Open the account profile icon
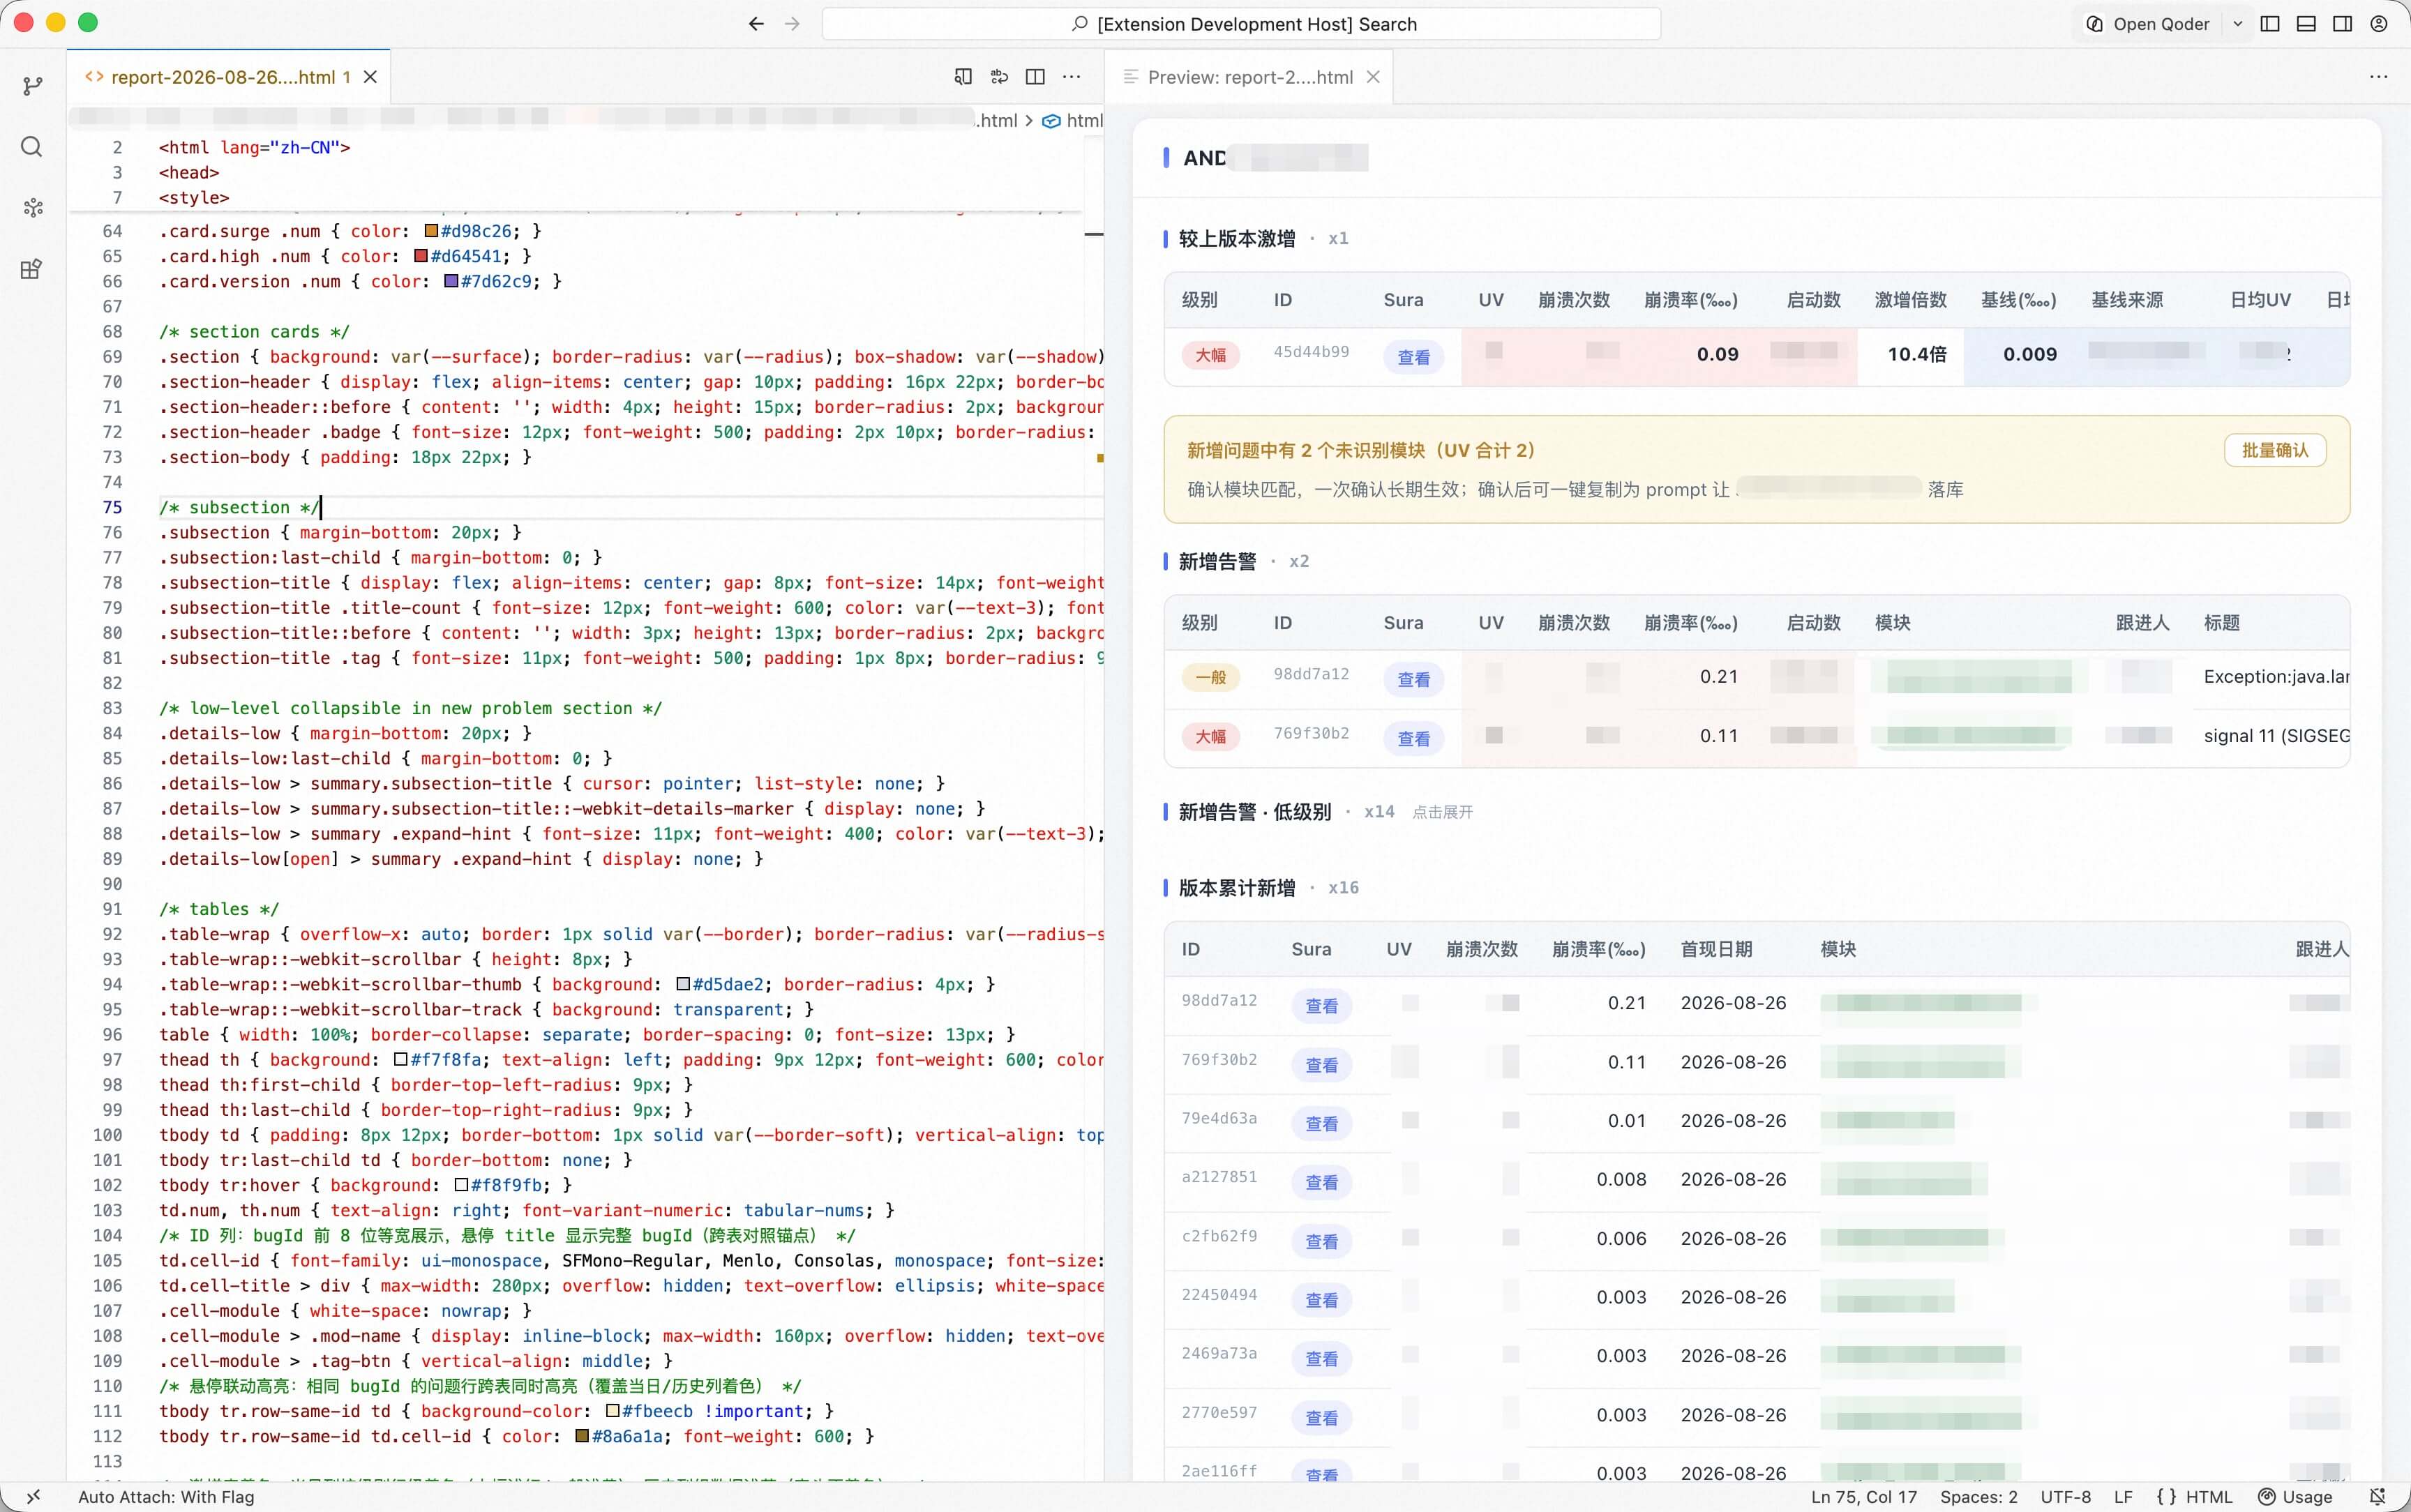 tap(2379, 24)
